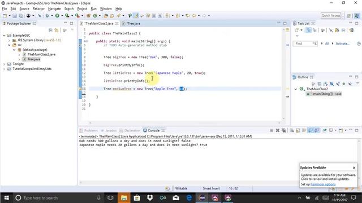
Task: Expand TutorialLoopsAndArrayLists project node
Action: click(x=4, y=69)
